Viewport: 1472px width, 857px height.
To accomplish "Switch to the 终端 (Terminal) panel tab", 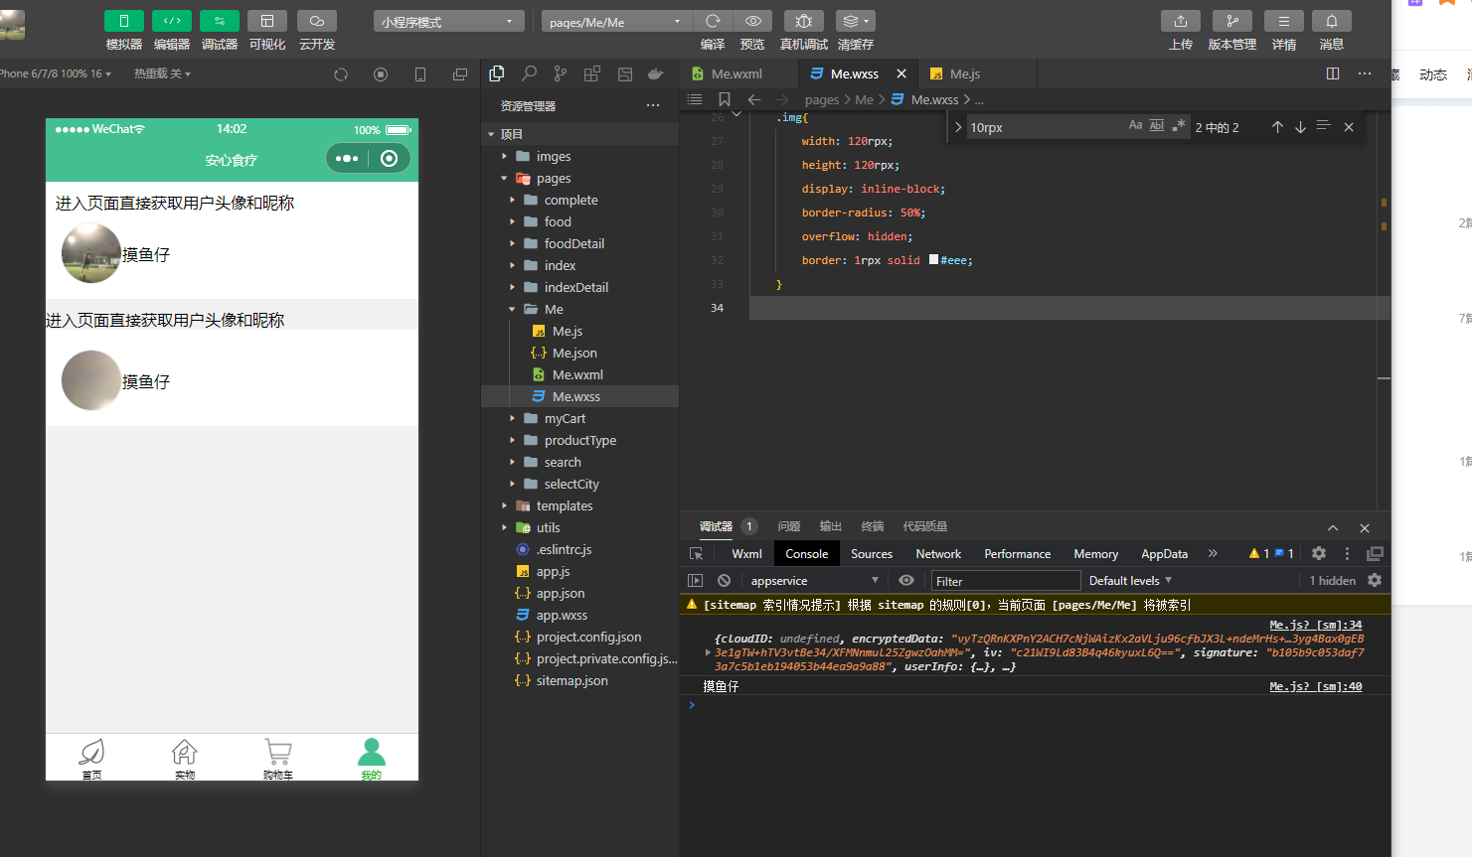I will (x=872, y=526).
